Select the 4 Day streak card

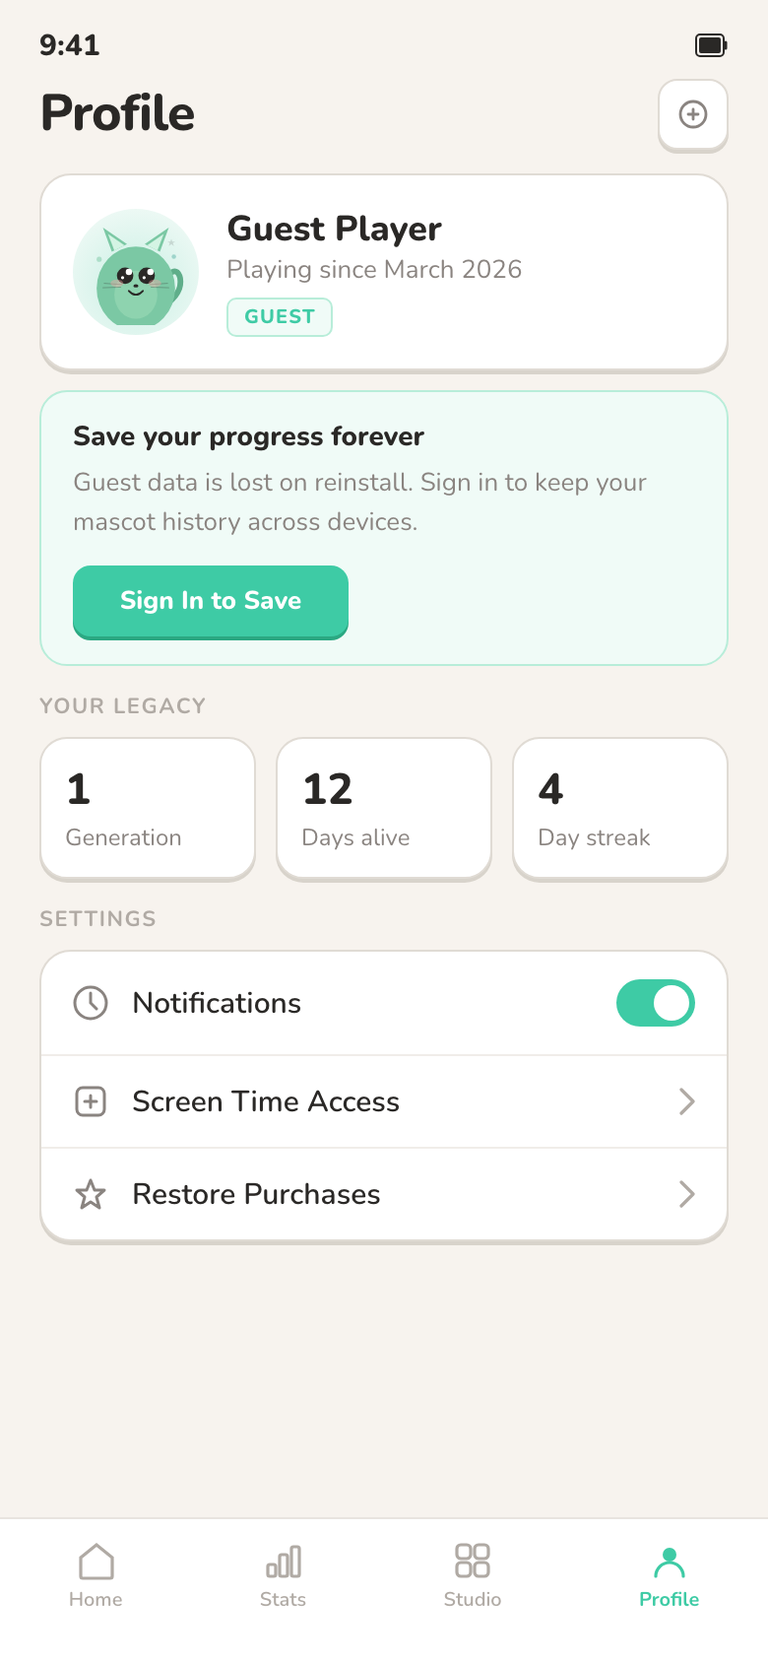pyautogui.click(x=620, y=809)
